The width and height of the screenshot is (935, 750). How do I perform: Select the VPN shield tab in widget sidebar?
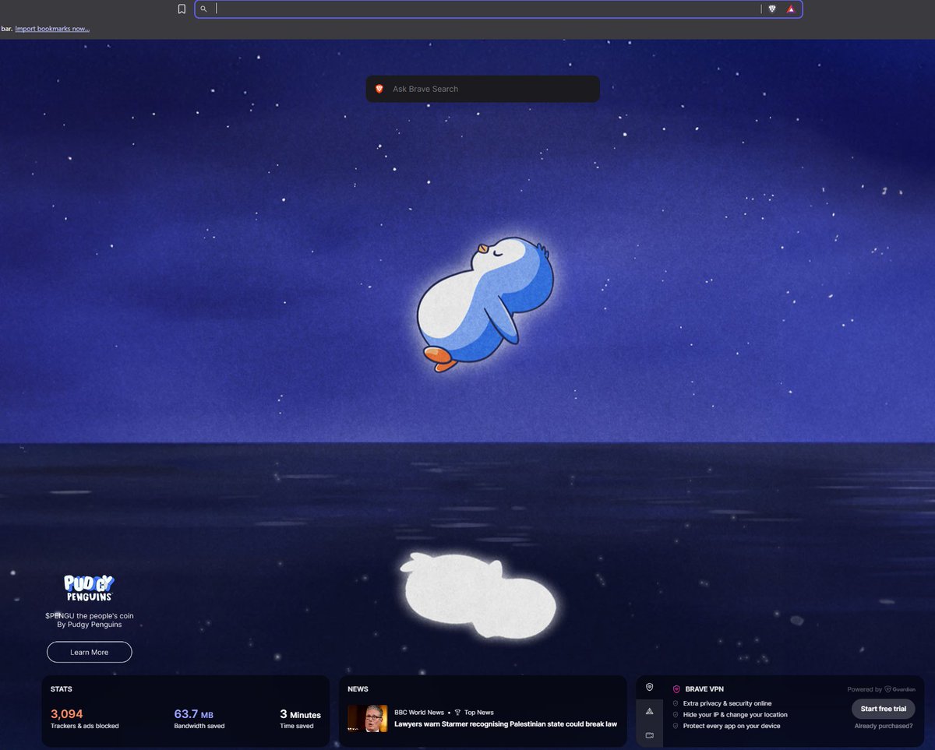click(650, 687)
